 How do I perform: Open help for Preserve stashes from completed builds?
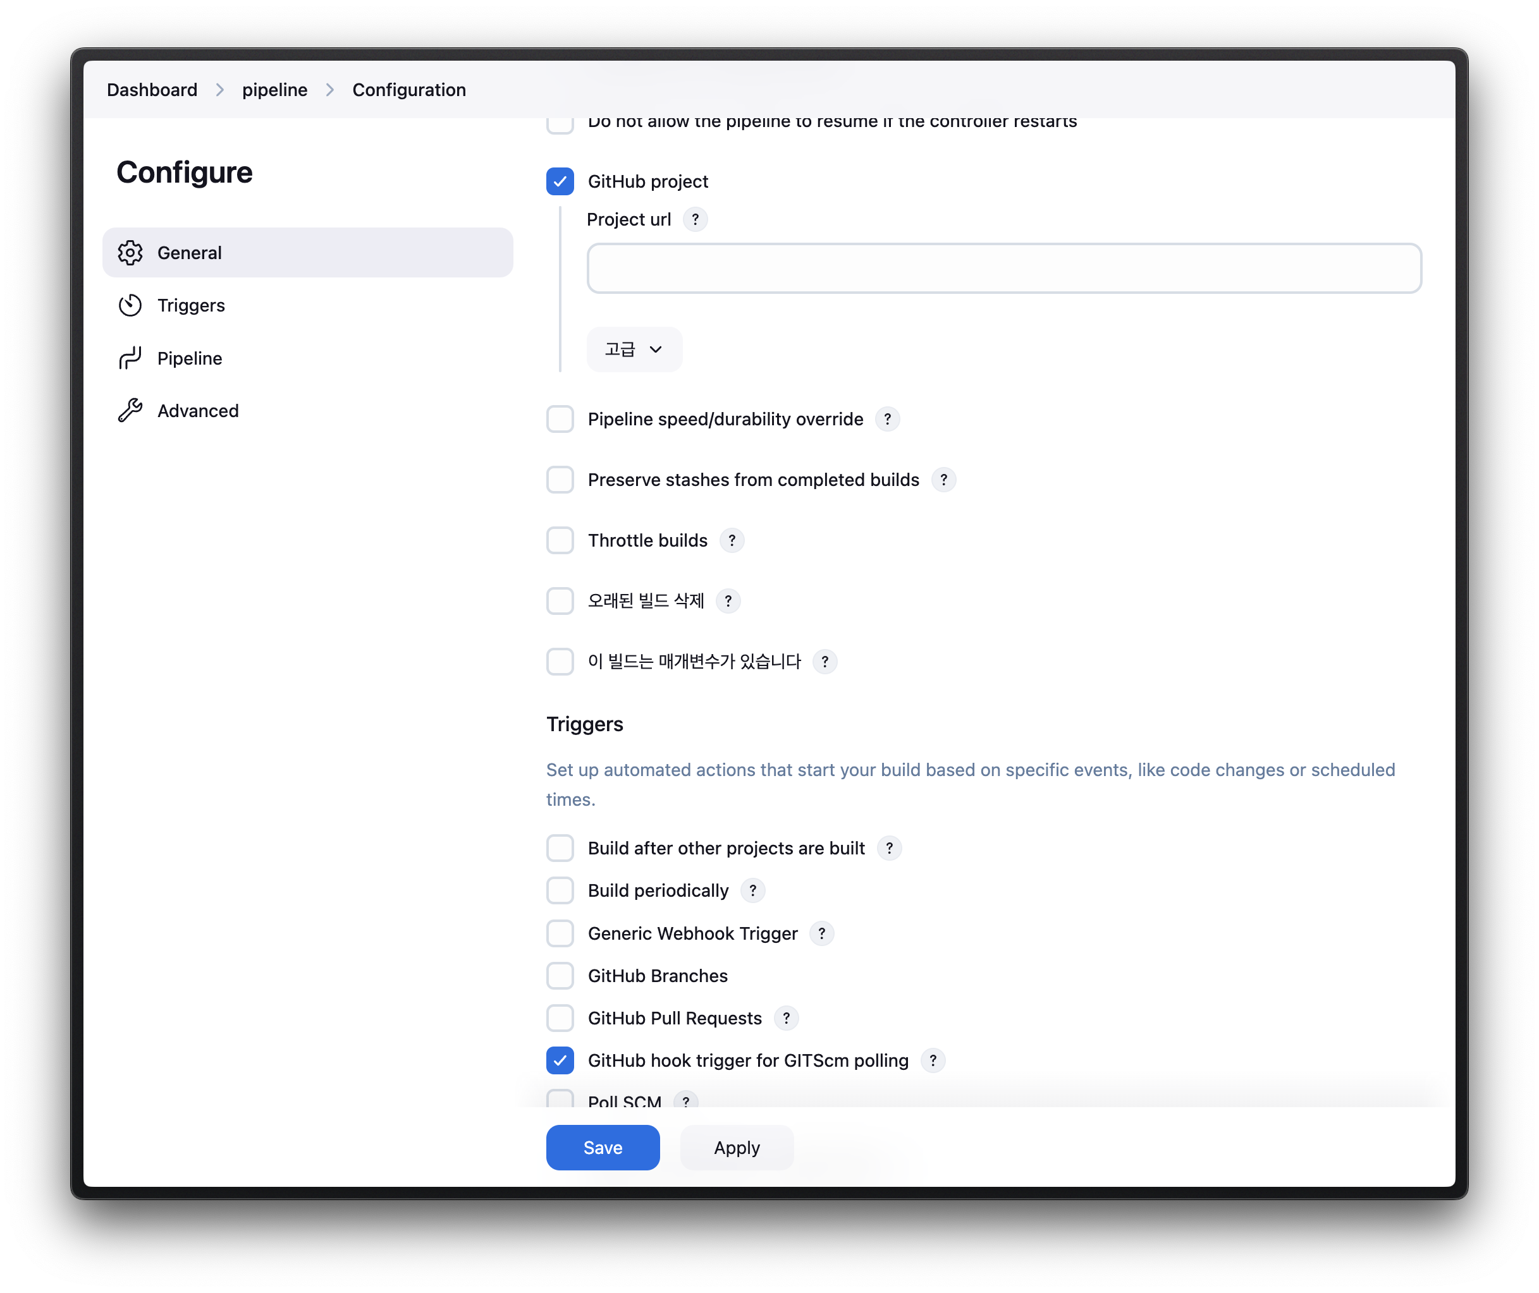(x=943, y=480)
